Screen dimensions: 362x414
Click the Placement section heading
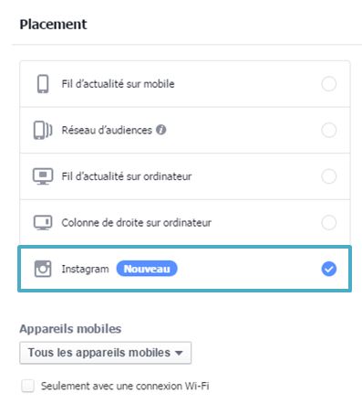click(x=53, y=25)
